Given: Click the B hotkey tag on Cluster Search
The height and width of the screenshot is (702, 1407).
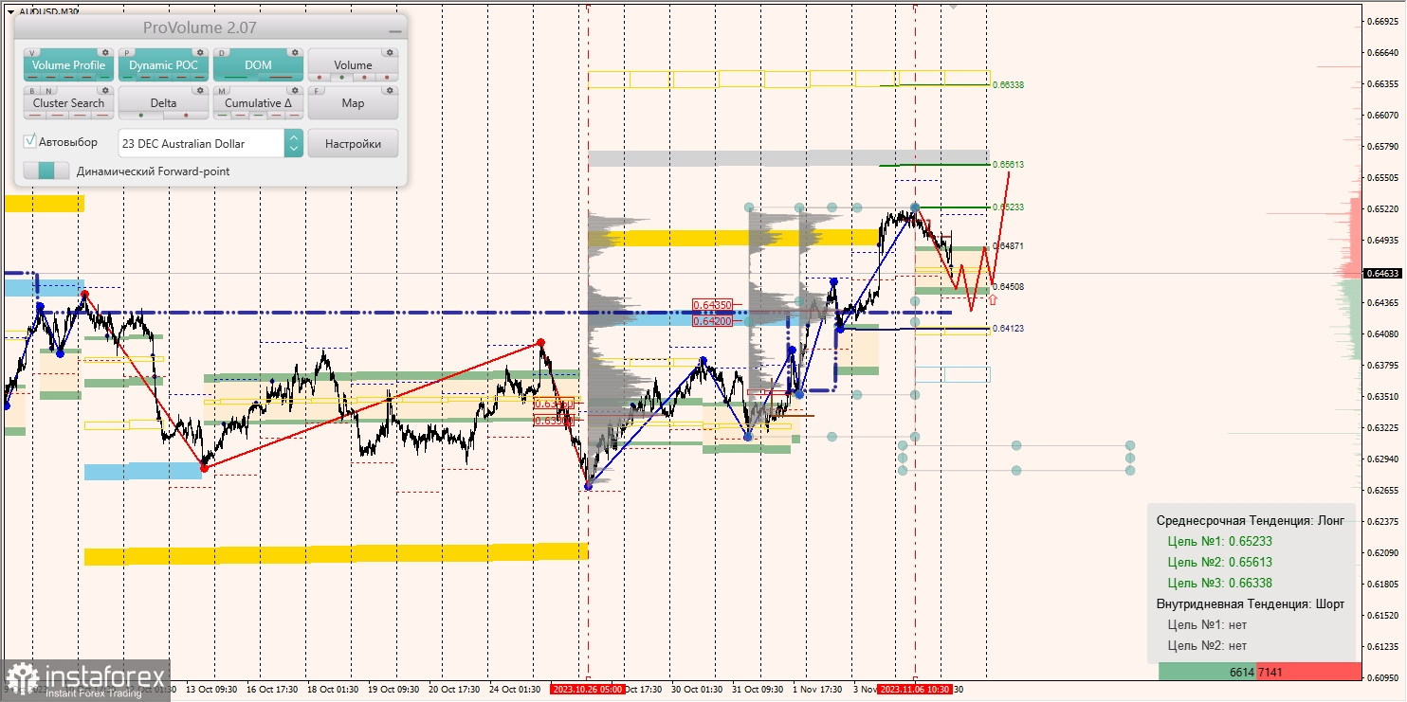Looking at the screenshot, I should 32,91.
